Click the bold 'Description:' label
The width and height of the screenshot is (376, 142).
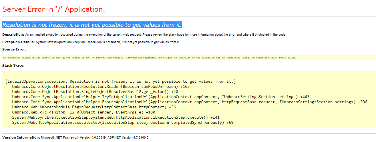(x=13, y=35)
